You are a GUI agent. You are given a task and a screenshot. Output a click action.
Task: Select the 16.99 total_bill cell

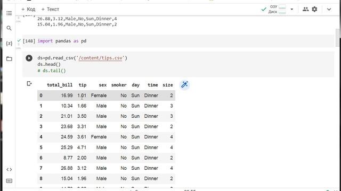(x=67, y=95)
